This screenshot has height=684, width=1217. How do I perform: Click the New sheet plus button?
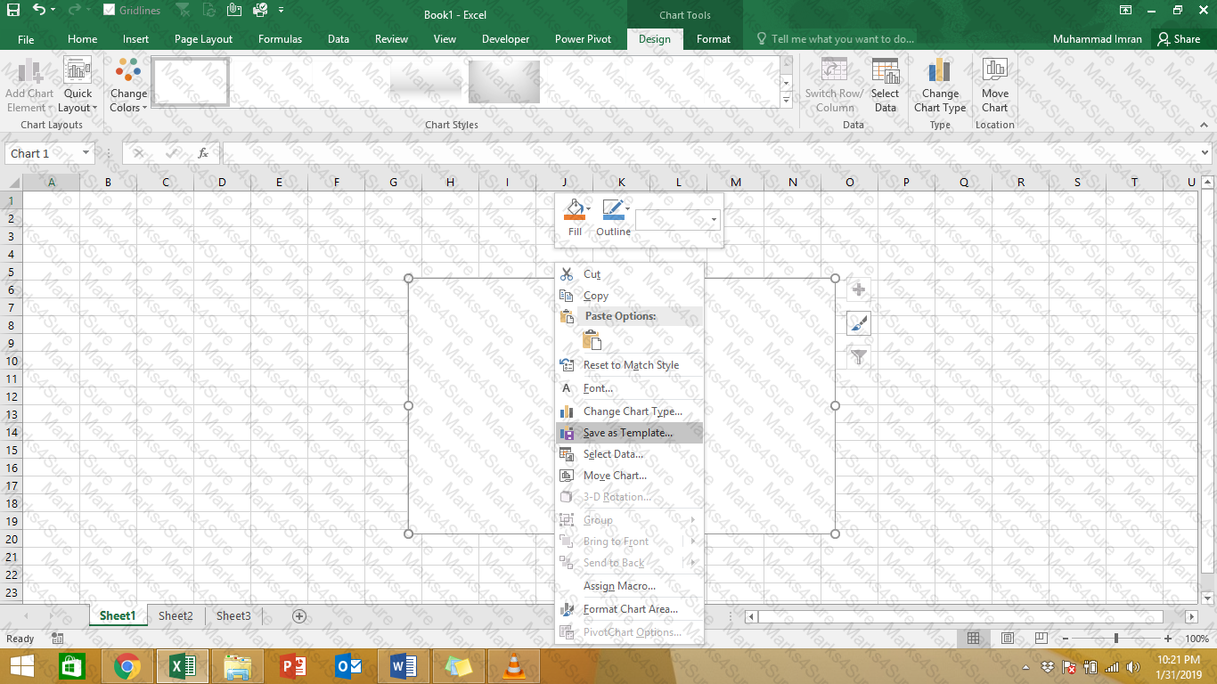click(x=299, y=616)
